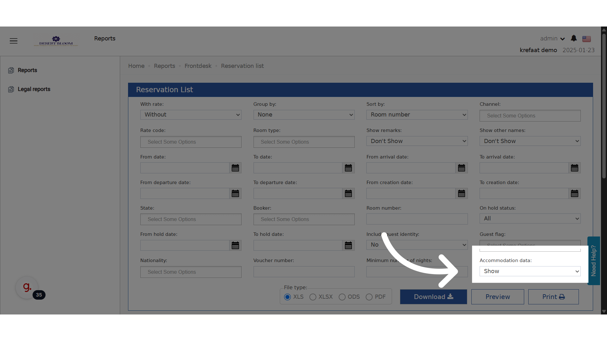This screenshot has width=607, height=341.
Task: Open the On hold status dropdown
Action: pyautogui.click(x=530, y=218)
